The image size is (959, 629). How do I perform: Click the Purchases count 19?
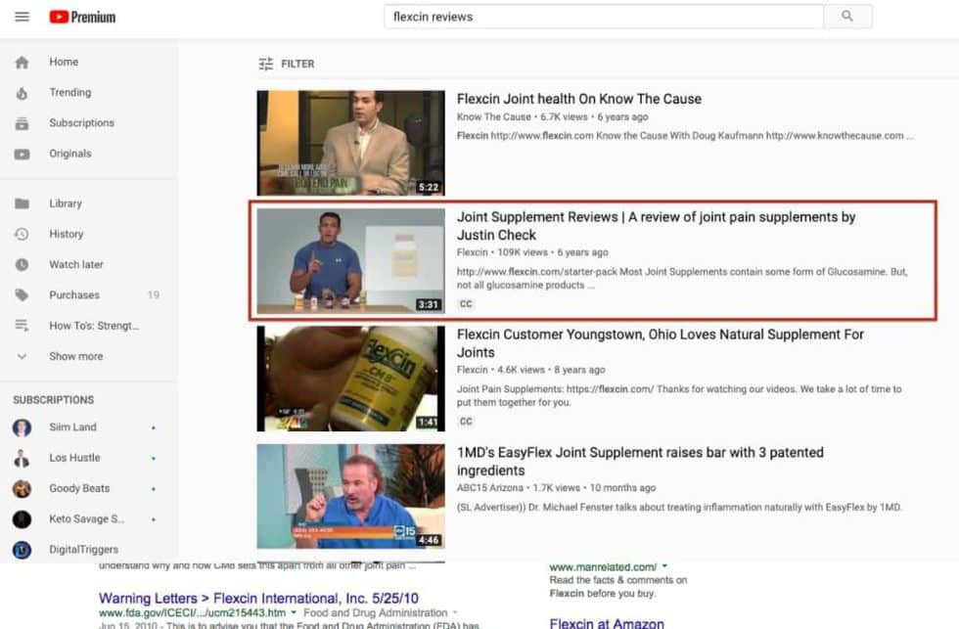tap(154, 295)
